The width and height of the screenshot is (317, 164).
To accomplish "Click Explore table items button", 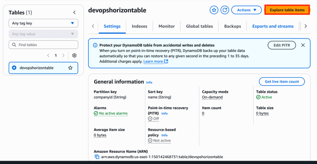I will (x=287, y=10).
